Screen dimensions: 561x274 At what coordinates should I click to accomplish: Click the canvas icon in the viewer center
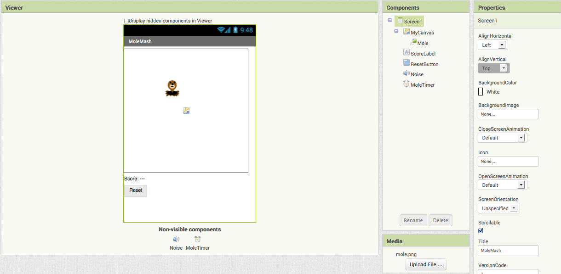pyautogui.click(x=186, y=111)
